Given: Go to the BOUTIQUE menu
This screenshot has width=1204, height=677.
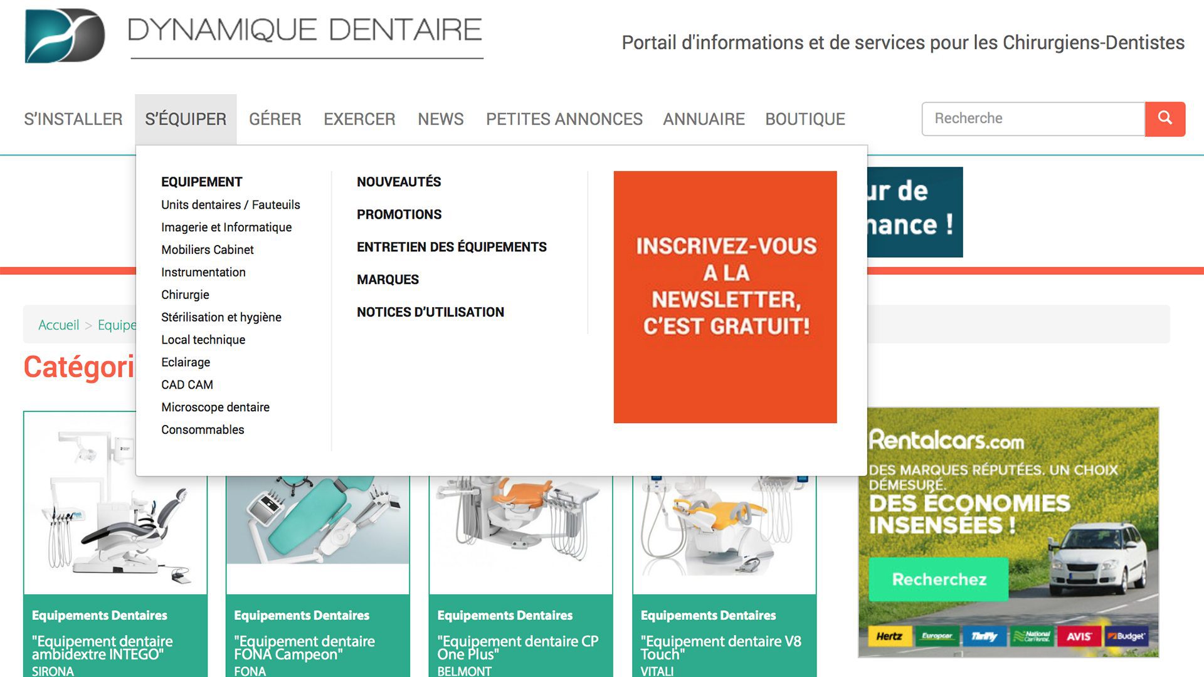Looking at the screenshot, I should tap(805, 119).
